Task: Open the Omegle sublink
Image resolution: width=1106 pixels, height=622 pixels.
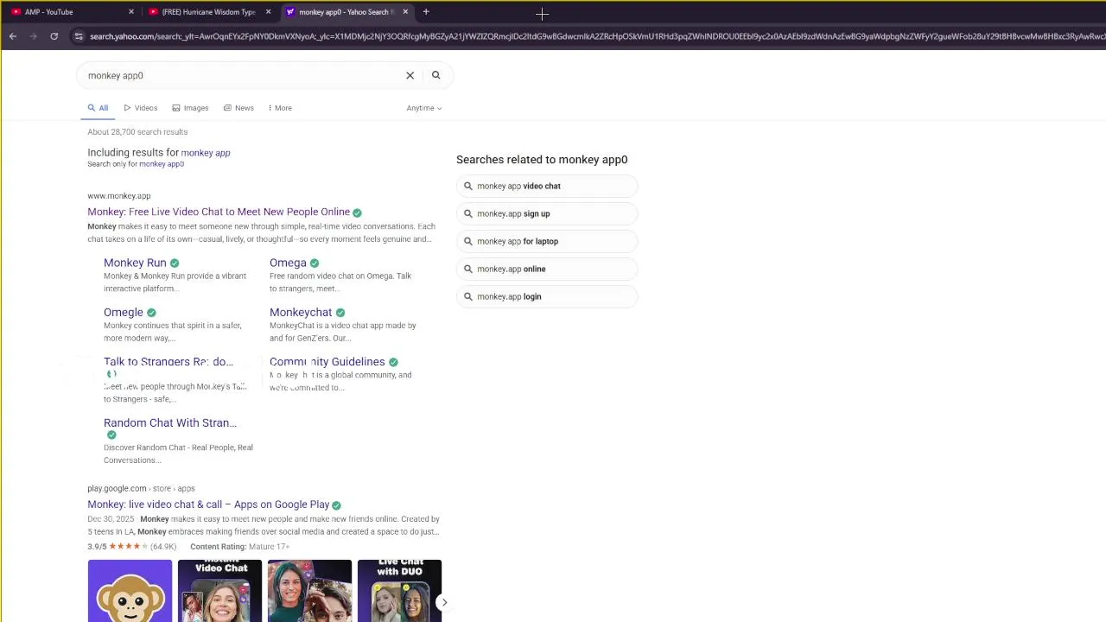Action: click(124, 313)
